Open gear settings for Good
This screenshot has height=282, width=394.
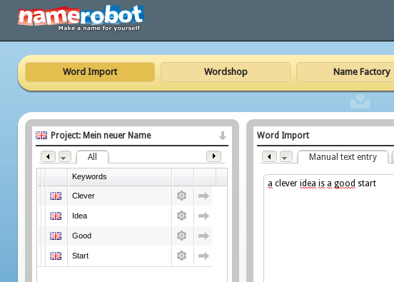[x=182, y=236]
